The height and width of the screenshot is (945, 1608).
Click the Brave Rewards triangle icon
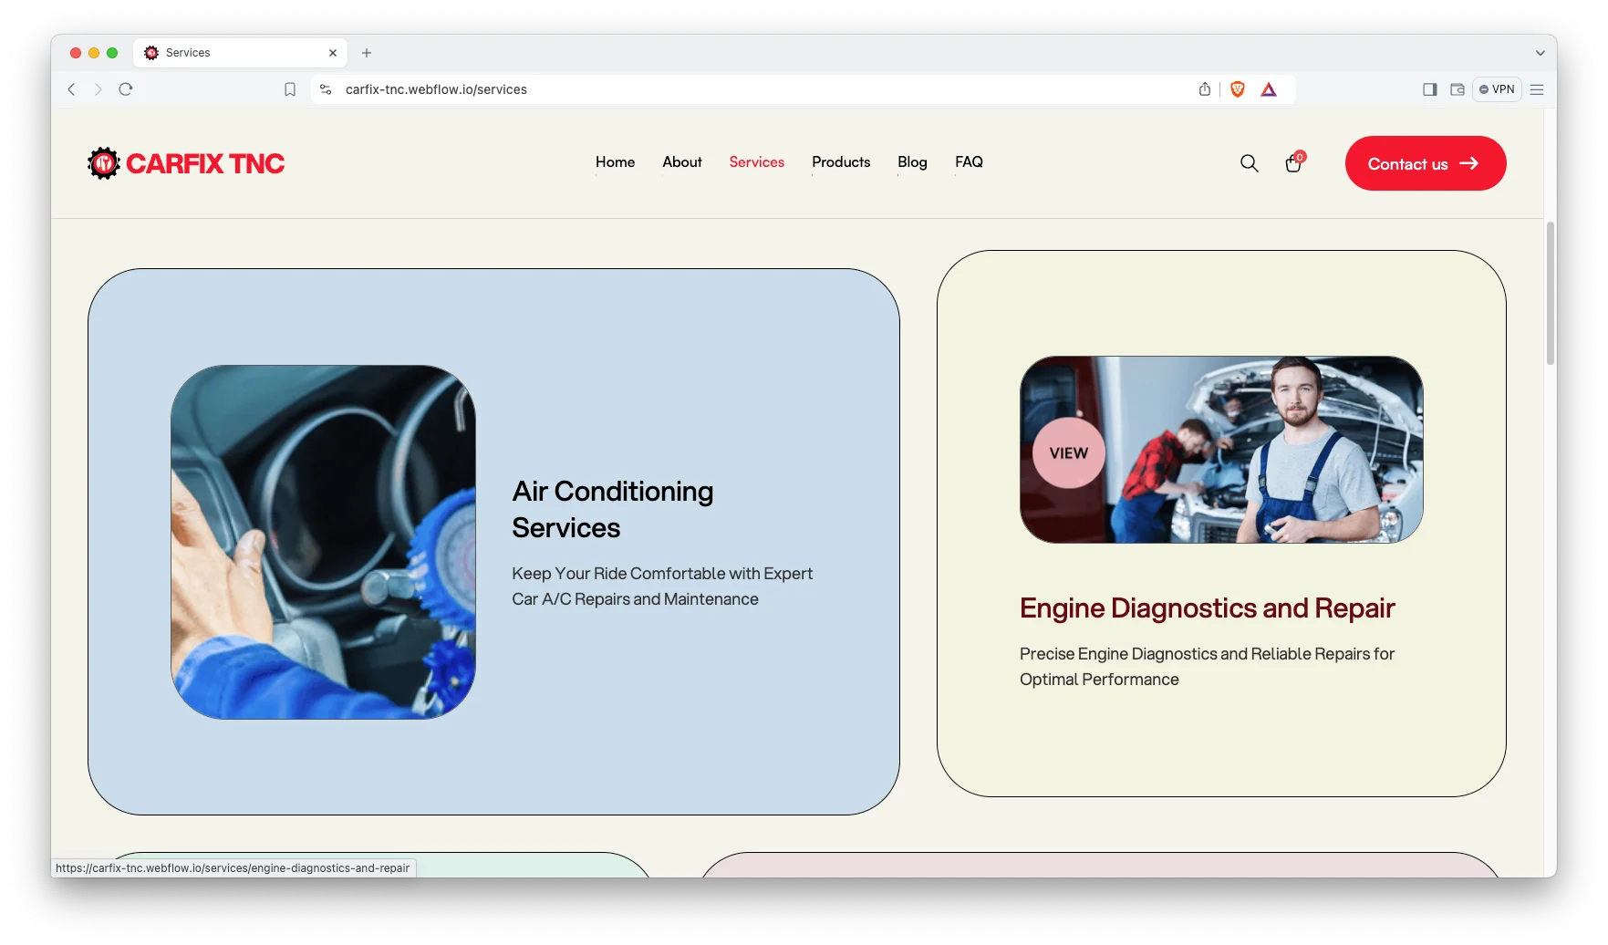point(1269,89)
